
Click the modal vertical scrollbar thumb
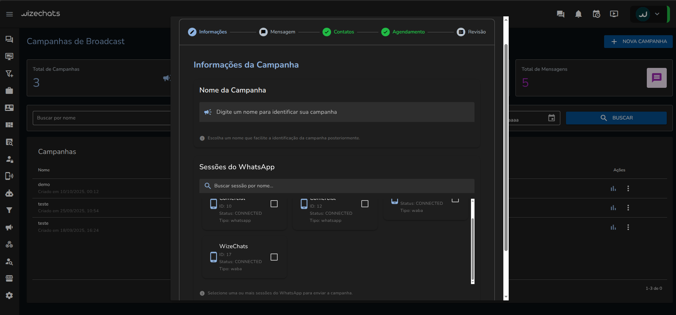(x=506, y=148)
